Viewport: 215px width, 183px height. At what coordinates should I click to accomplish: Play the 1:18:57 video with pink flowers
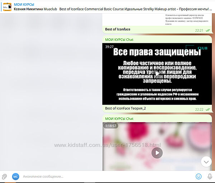tap(157, 153)
